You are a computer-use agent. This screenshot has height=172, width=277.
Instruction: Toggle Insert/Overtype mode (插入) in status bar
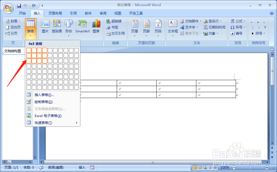82,168
